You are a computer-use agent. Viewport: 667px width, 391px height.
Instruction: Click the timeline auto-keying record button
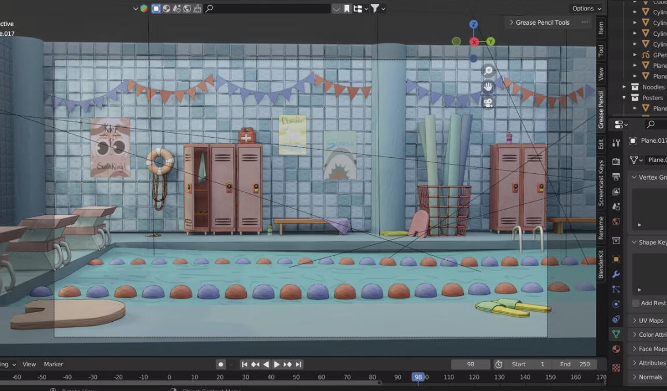(220, 365)
